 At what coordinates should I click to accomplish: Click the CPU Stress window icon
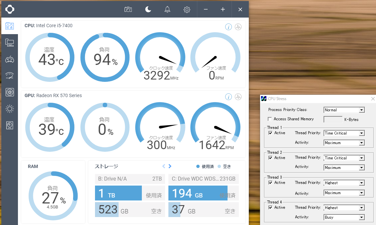(264, 98)
